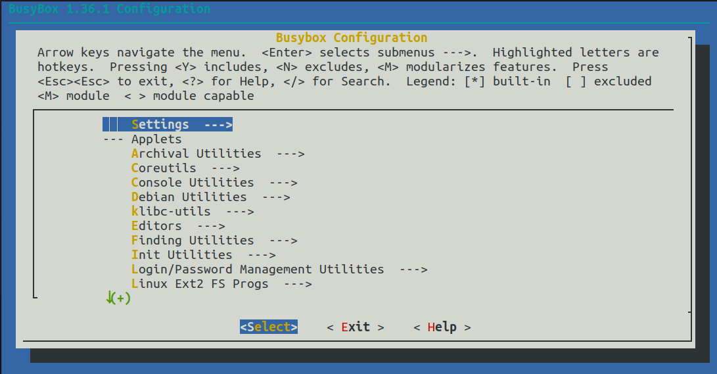The image size is (717, 374).
Task: Open Help via the Help button
Action: (x=442, y=327)
